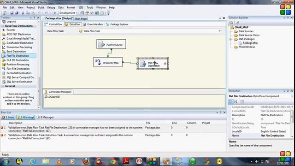
Task: Click the Undo toolbar icon
Action: tap(39, 13)
